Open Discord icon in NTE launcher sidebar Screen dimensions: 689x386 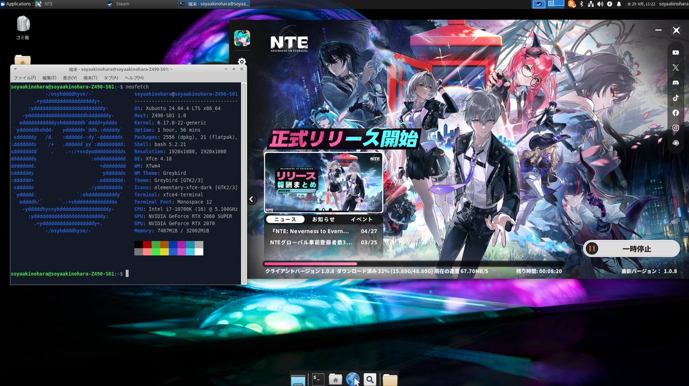[x=675, y=83]
